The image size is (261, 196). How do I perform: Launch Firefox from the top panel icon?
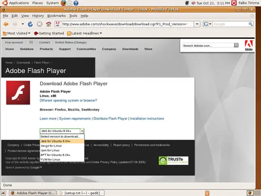(64, 3)
